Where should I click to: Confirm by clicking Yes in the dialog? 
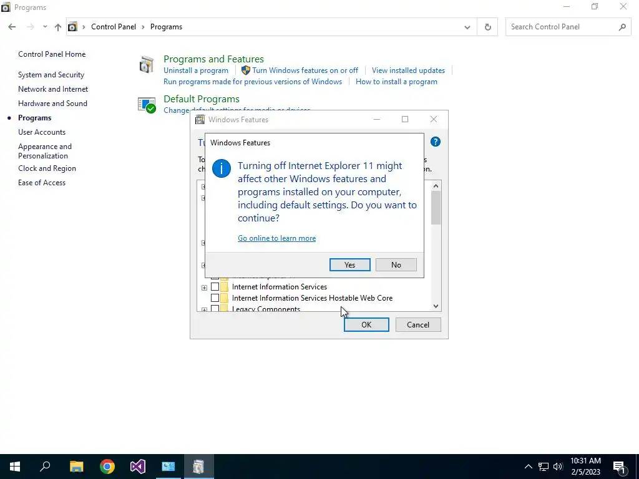(x=349, y=264)
